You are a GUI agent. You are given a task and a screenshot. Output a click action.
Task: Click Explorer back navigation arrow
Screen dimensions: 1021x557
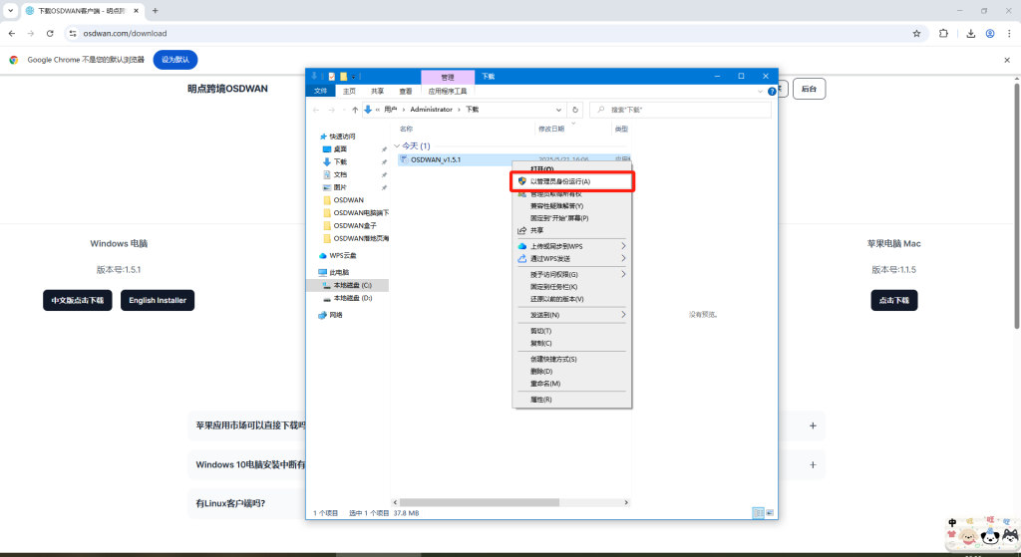tap(316, 110)
